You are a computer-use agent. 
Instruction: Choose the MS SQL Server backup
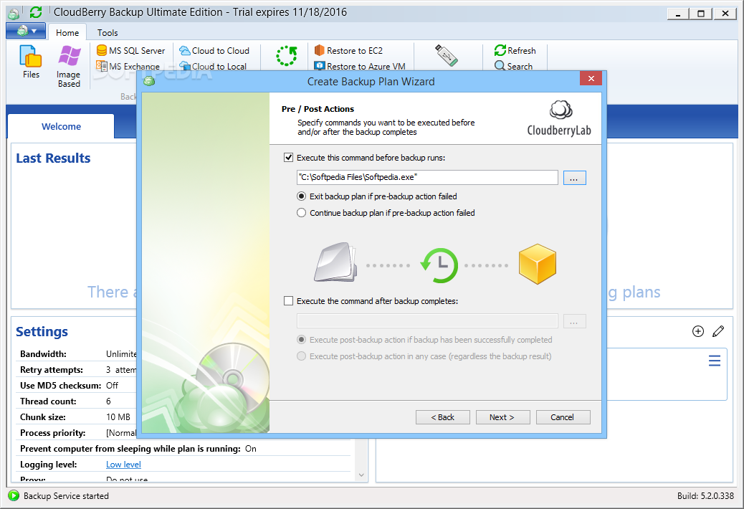pyautogui.click(x=130, y=50)
